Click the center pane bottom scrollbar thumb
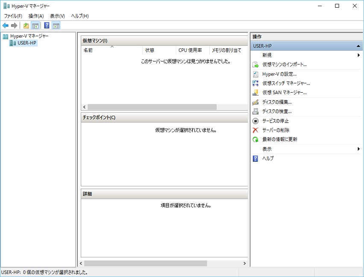Screen dimensions: 364x277 pos(146,263)
